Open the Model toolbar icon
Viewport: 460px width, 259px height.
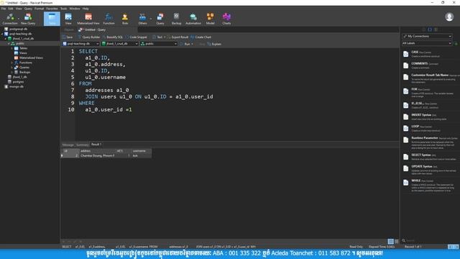pos(210,19)
